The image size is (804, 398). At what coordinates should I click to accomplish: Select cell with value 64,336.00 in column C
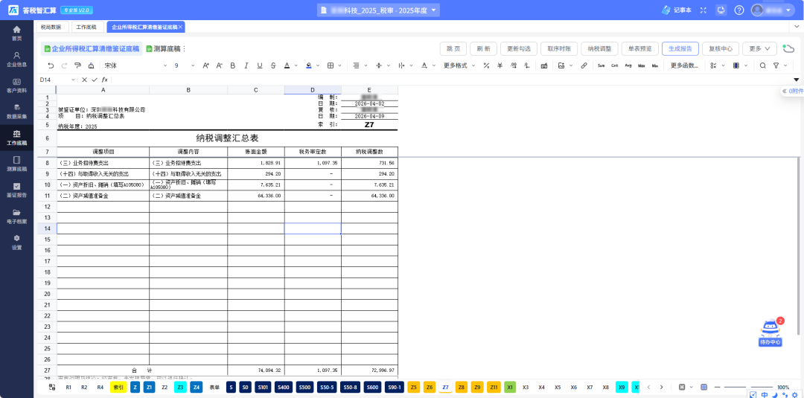coord(256,196)
